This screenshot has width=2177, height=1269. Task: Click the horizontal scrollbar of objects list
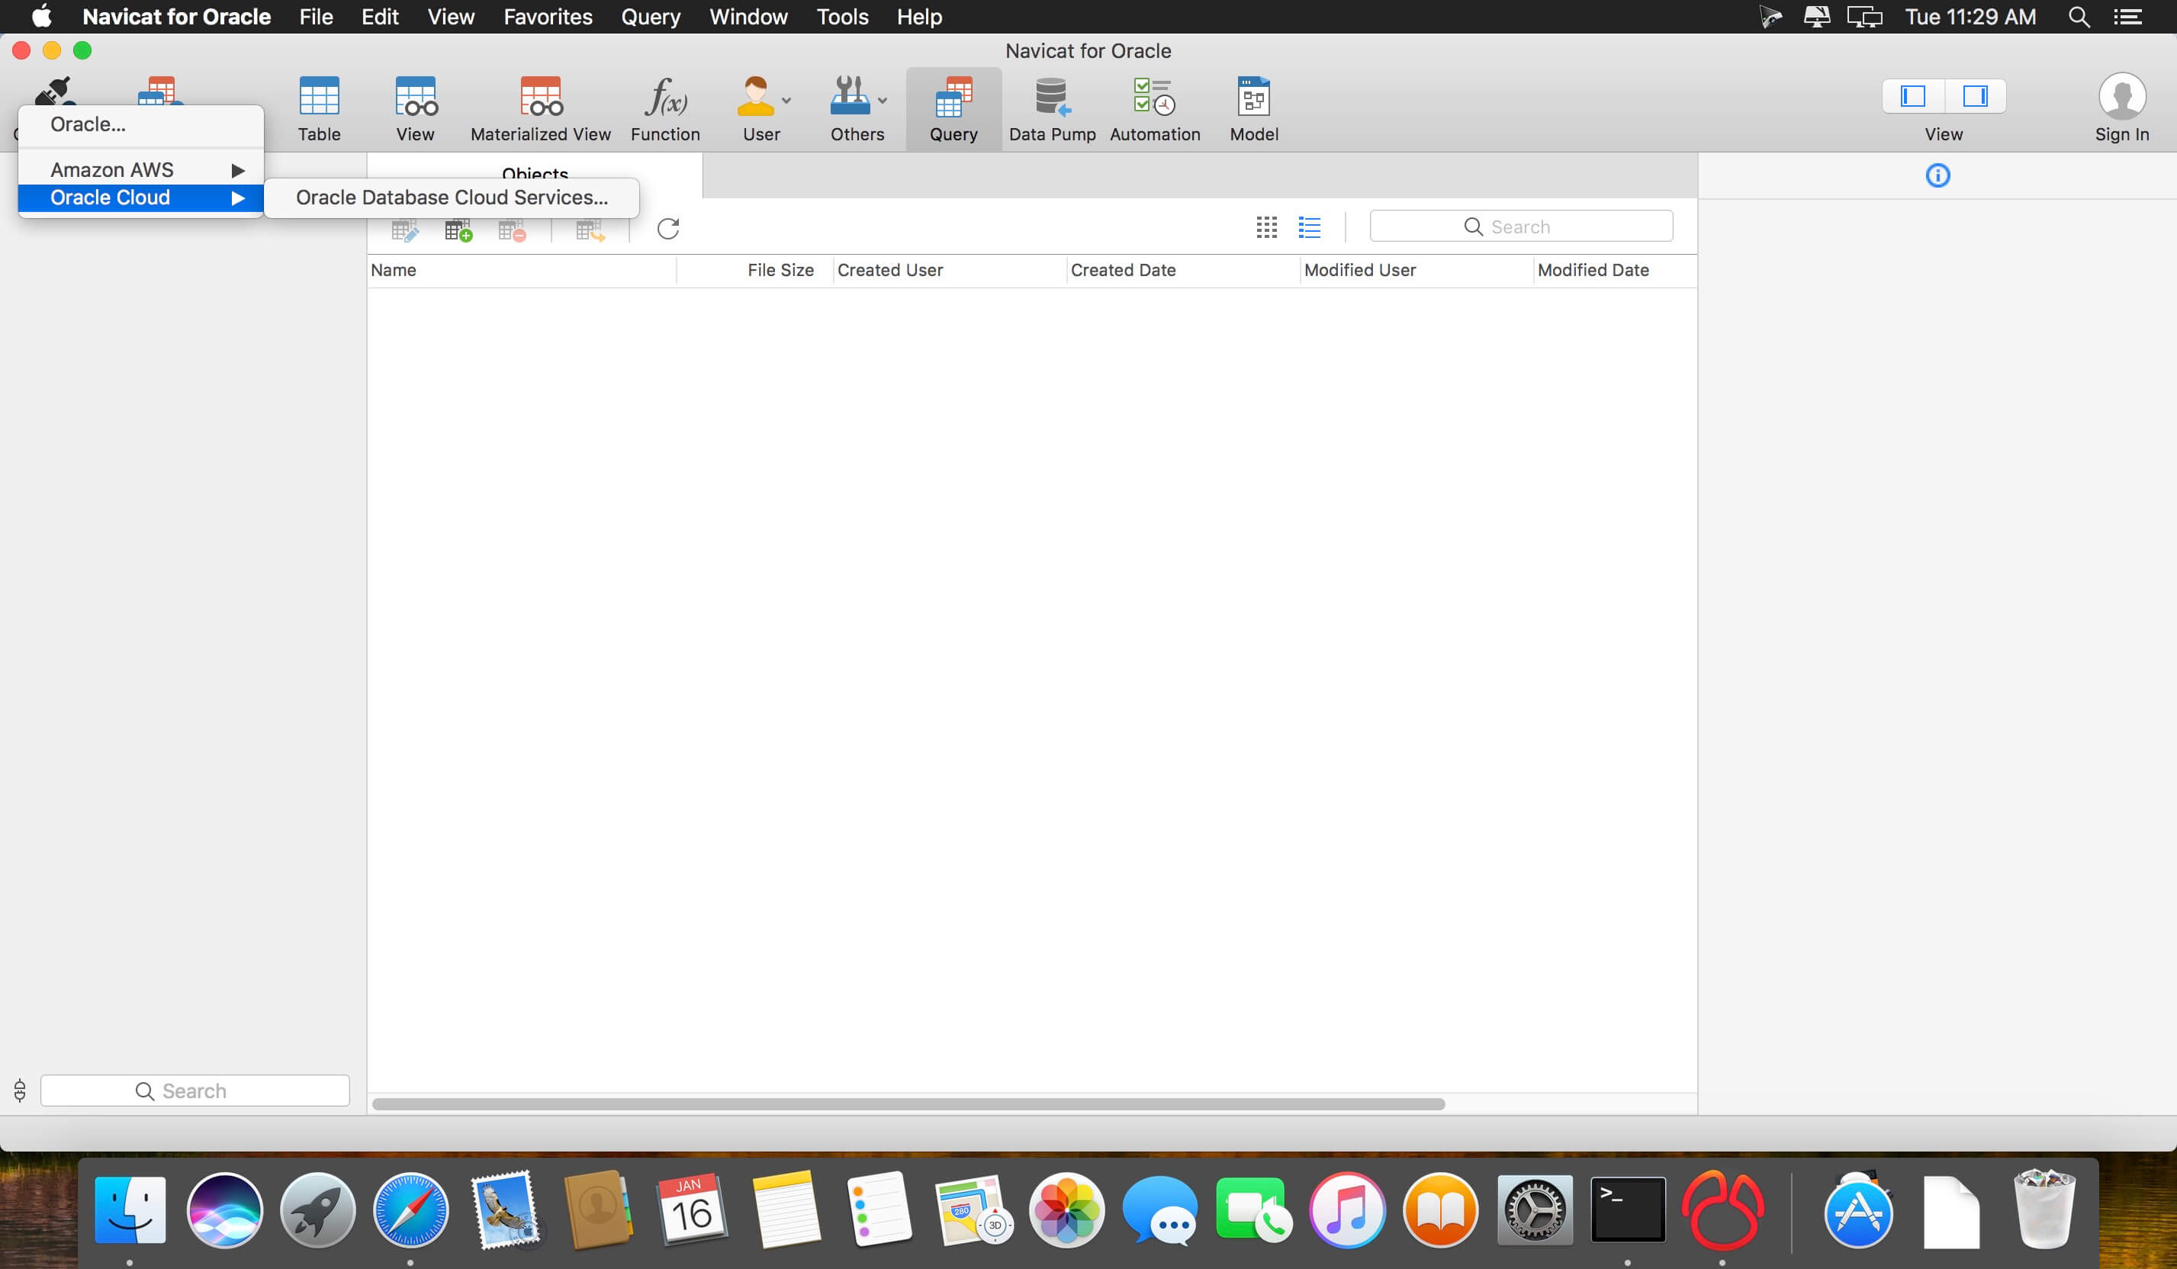pyautogui.click(x=908, y=1104)
